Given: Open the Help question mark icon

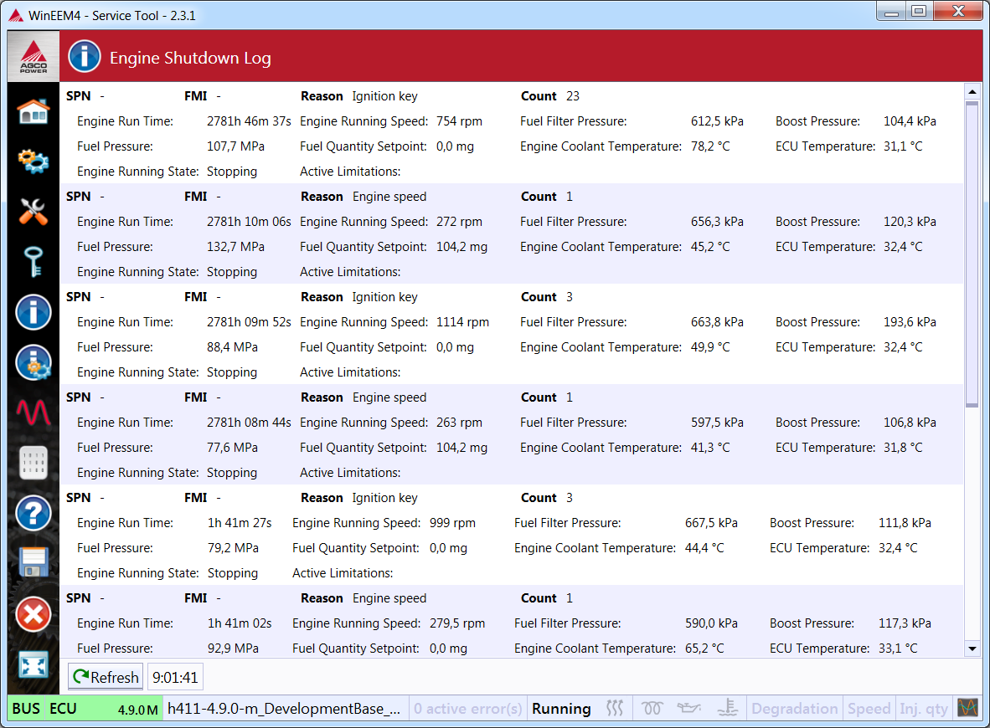Looking at the screenshot, I should coord(34,513).
